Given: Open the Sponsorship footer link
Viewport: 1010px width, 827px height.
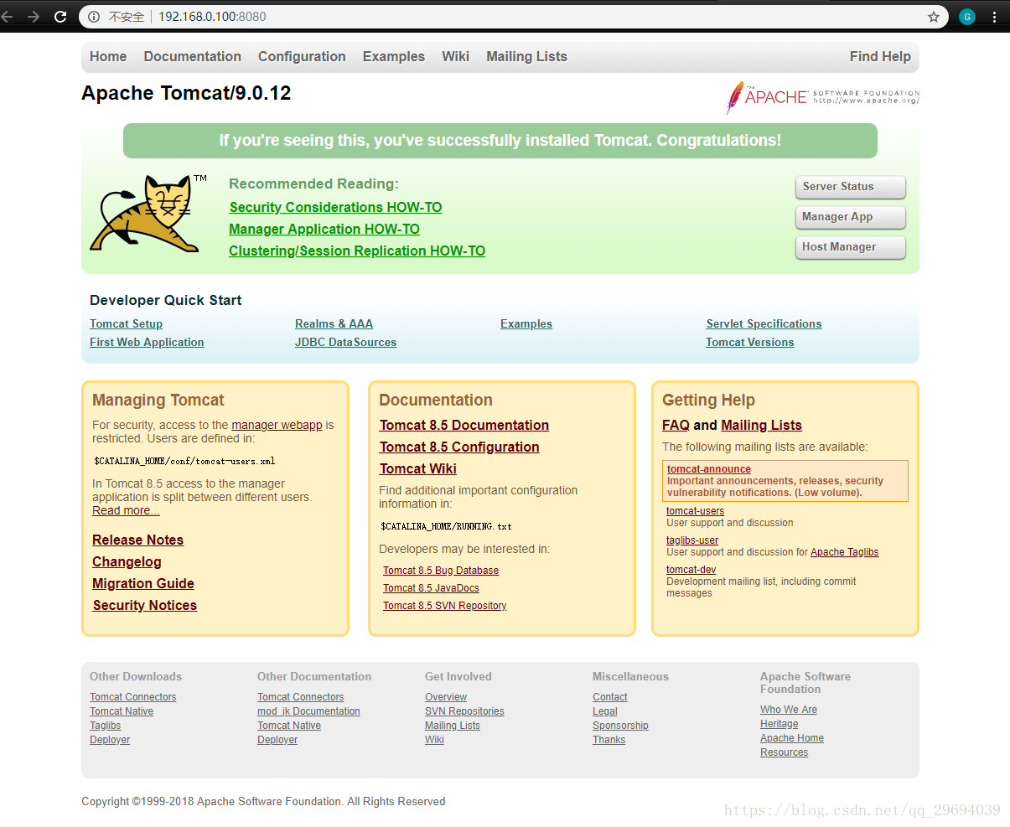Looking at the screenshot, I should (x=620, y=726).
